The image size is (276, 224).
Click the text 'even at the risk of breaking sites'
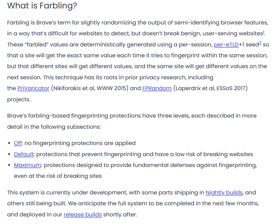click(58, 176)
